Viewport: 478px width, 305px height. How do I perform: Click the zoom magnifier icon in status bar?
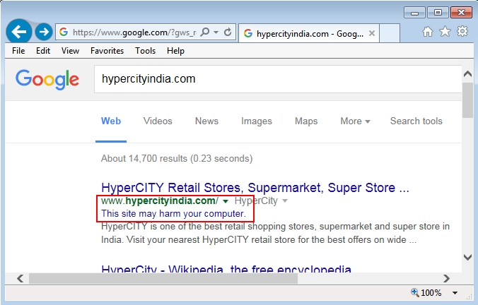(x=416, y=292)
